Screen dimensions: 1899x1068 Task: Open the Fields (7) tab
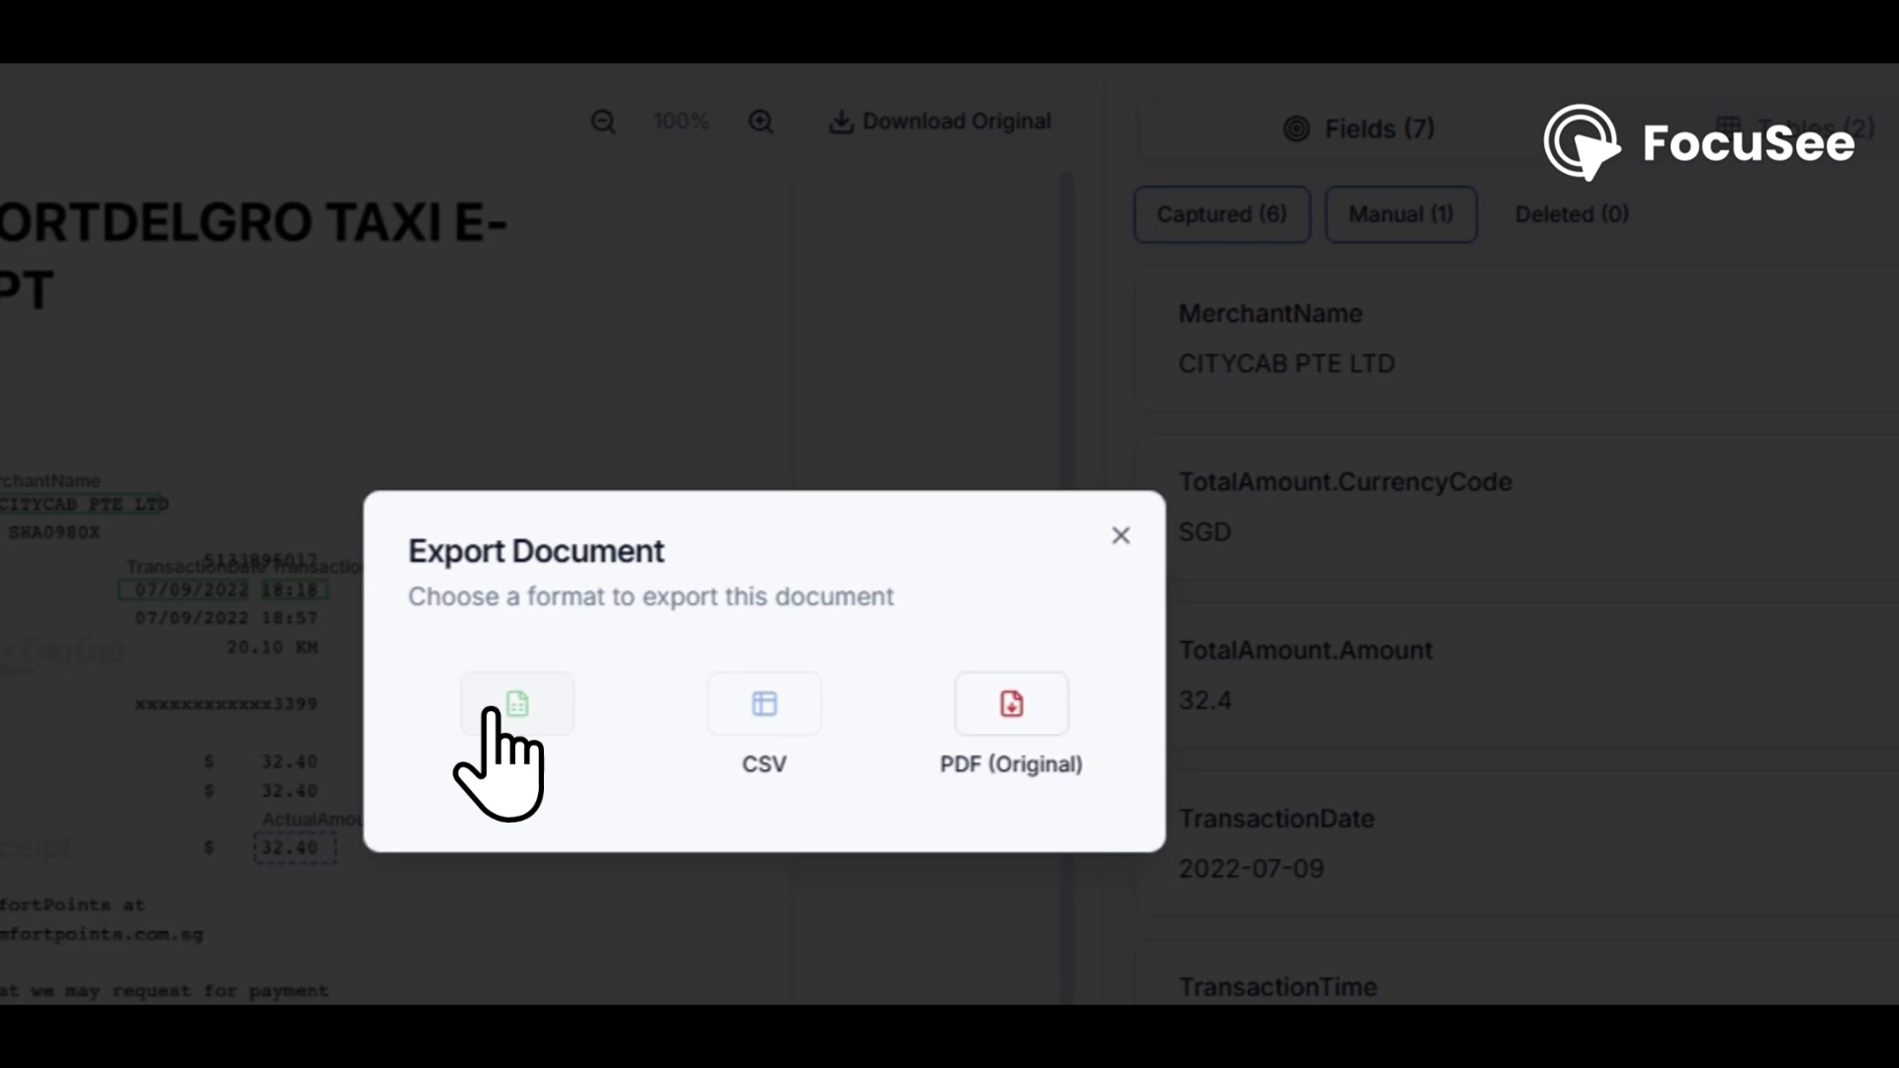pos(1359,129)
